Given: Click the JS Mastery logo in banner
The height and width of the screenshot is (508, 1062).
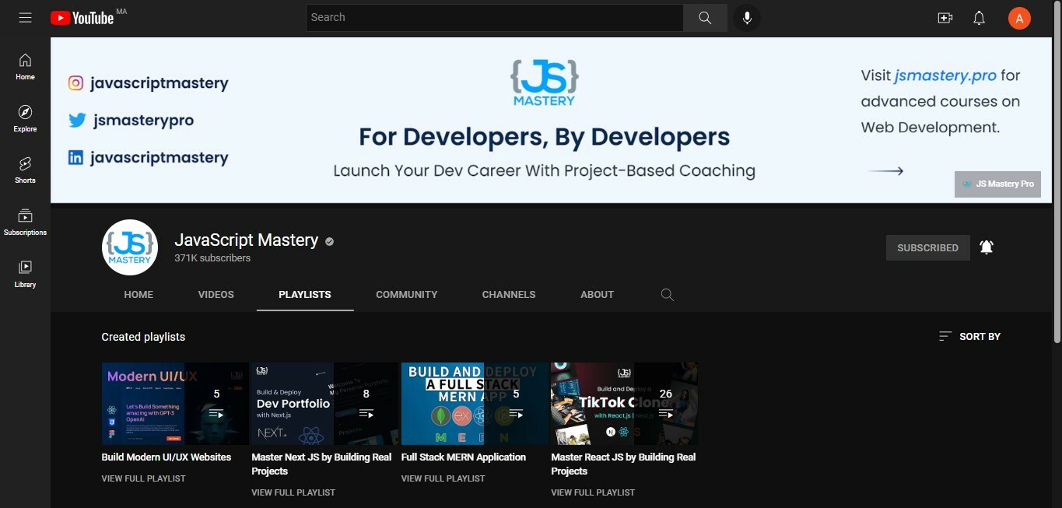Looking at the screenshot, I should pos(545,81).
